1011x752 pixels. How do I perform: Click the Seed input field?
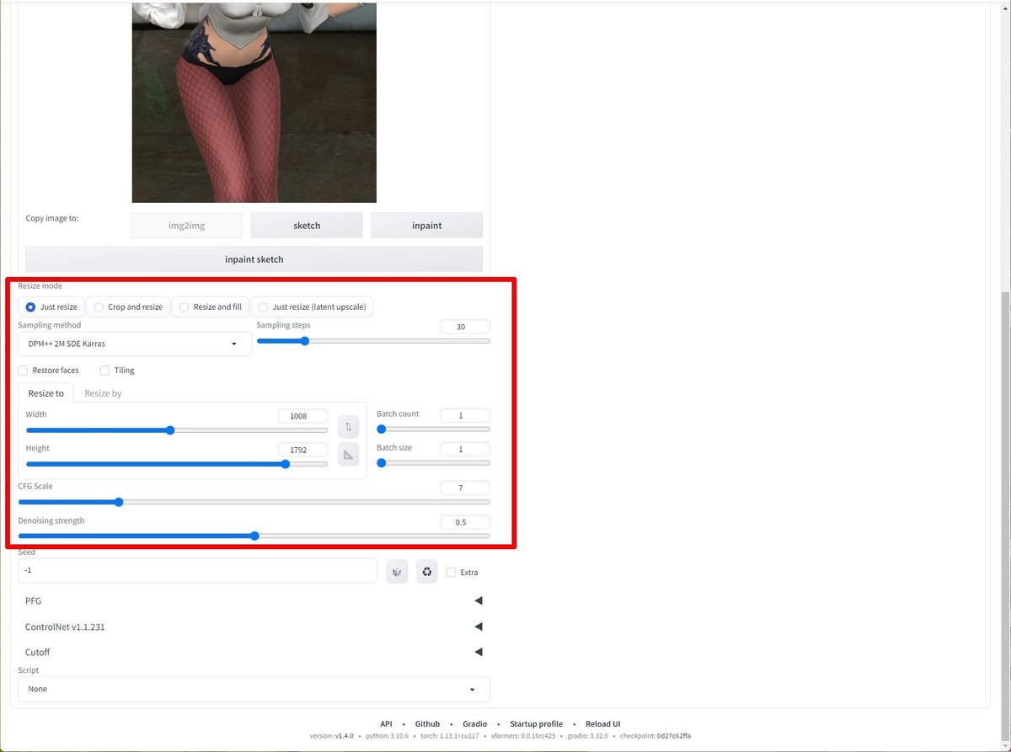point(198,570)
